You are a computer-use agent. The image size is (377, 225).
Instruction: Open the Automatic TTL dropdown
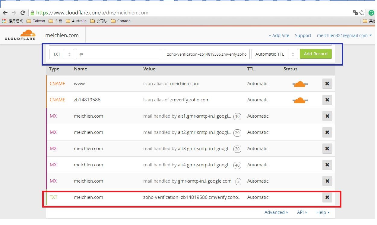275,54
